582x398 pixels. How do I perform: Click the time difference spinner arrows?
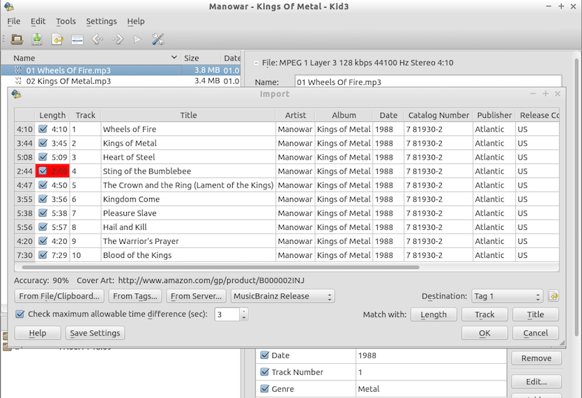click(243, 314)
